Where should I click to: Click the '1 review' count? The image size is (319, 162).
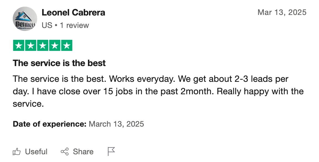coord(74,25)
